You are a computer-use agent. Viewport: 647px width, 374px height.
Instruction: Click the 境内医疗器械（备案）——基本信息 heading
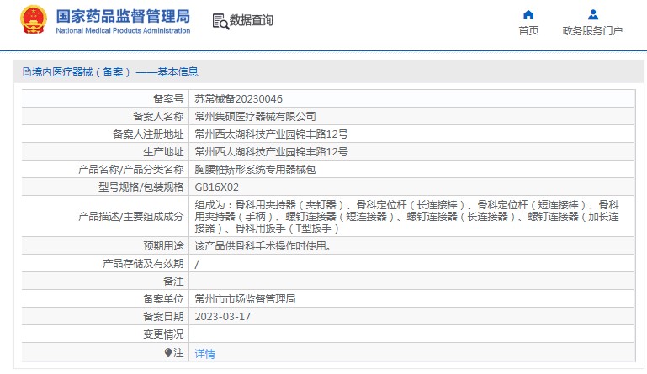click(x=115, y=72)
